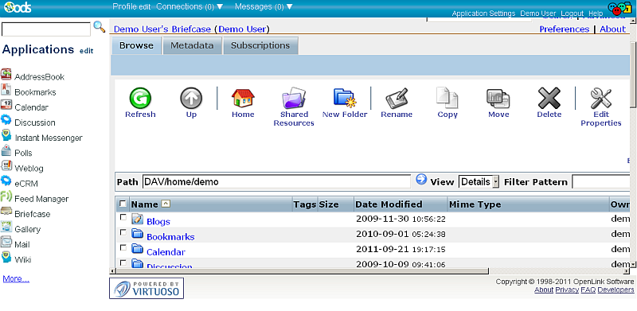Screen dimensions: 637x311
Task: Check the Blogs row checkbox
Action: (123, 218)
